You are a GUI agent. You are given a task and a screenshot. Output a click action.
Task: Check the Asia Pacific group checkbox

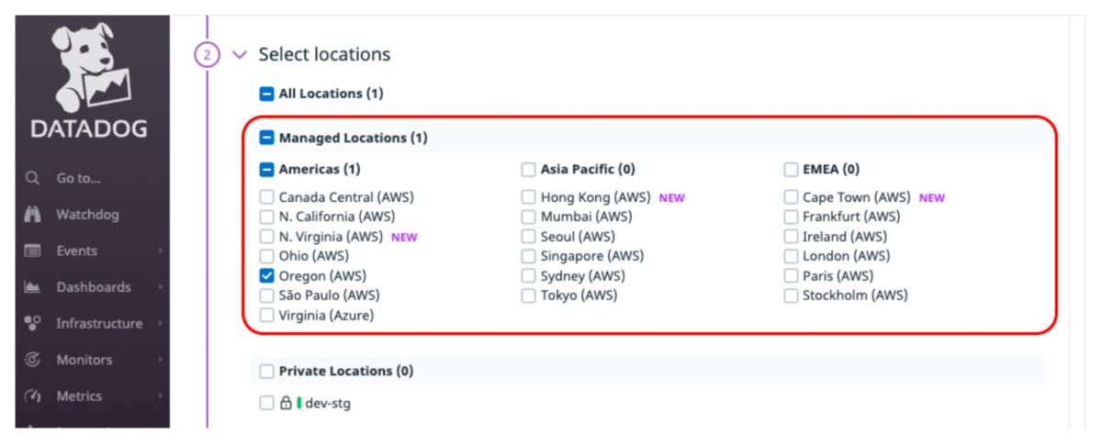pos(528,169)
